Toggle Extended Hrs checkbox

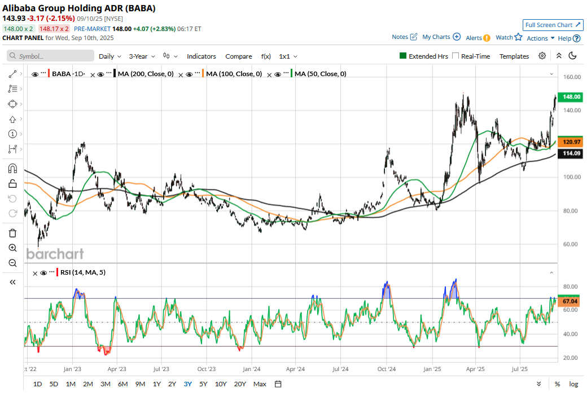(x=403, y=56)
